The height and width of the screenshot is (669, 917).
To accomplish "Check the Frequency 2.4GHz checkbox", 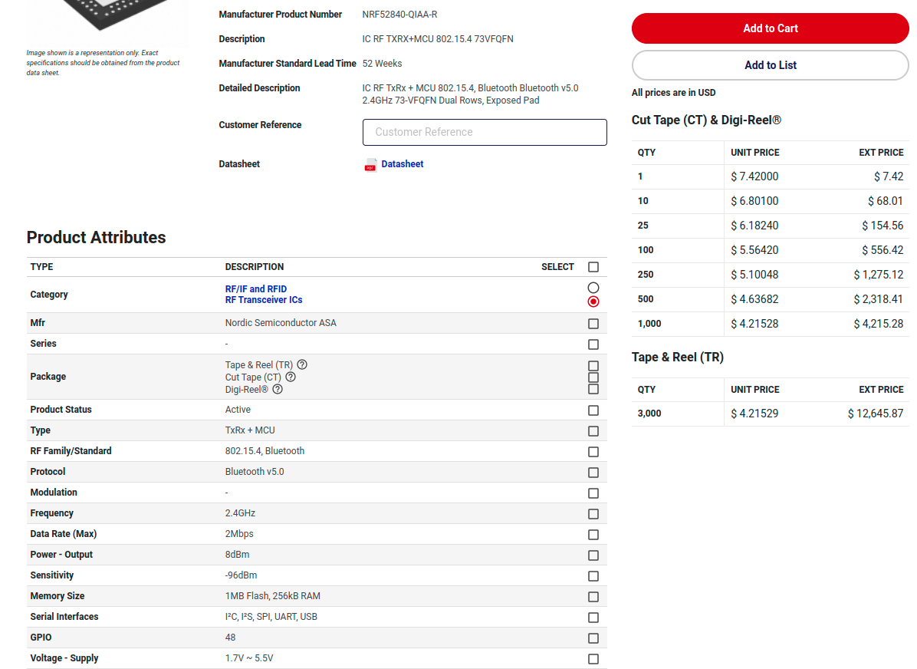I will 593,514.
